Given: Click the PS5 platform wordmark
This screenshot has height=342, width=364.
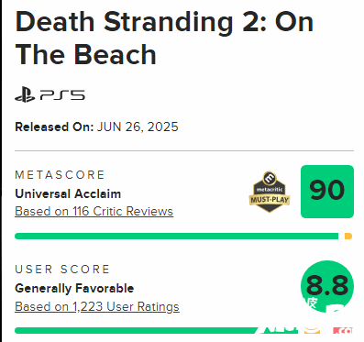Looking at the screenshot, I should (62, 95).
